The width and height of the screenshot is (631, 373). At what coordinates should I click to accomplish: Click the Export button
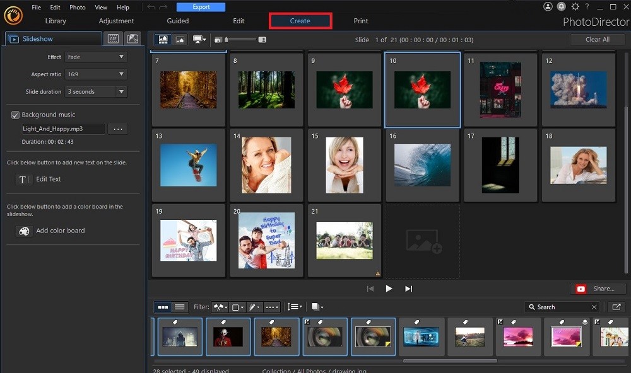[x=201, y=6]
